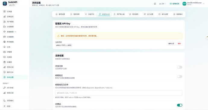
Task: Click the notification bell icon
Action: pyautogui.click(x=155, y=4)
